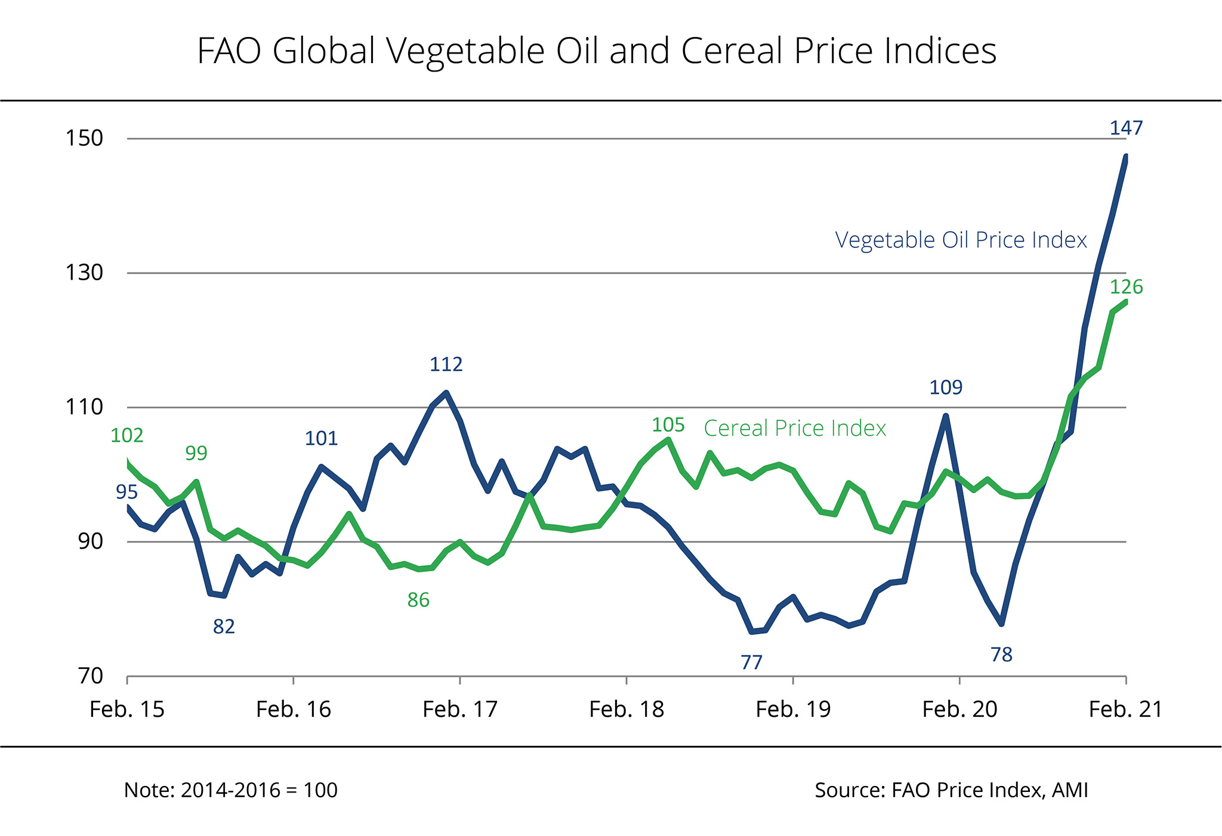Select the green 105 data label
The height and width of the screenshot is (836, 1222).
(x=668, y=425)
